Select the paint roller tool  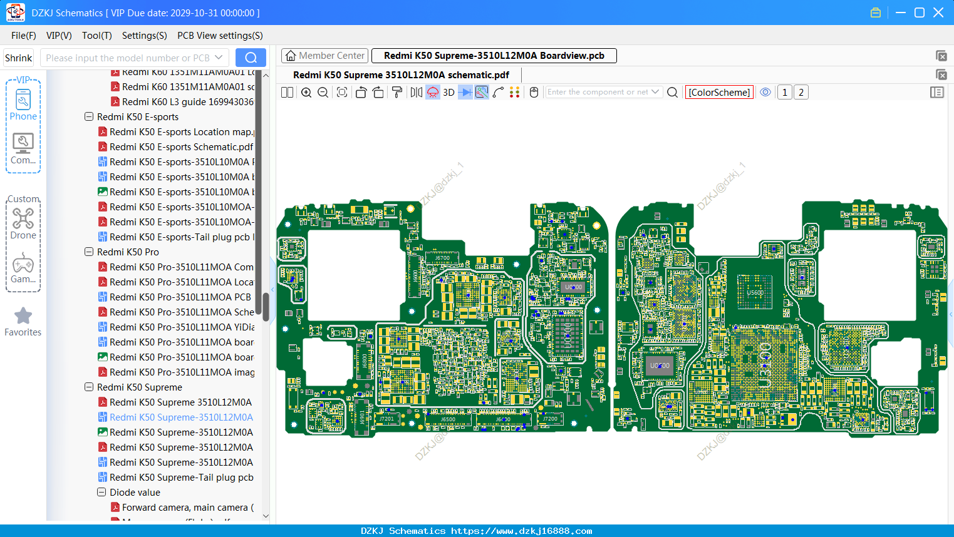click(397, 93)
